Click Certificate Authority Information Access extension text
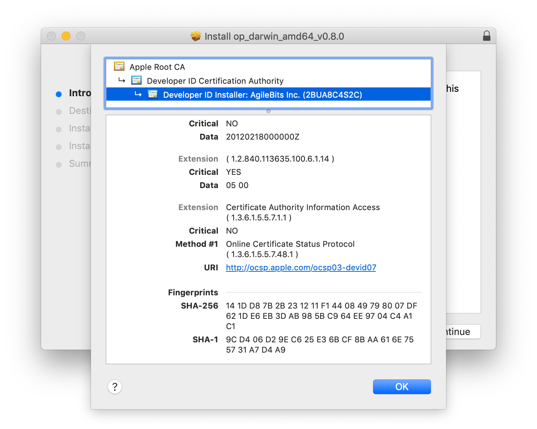The width and height of the screenshot is (537, 429). coord(303,208)
